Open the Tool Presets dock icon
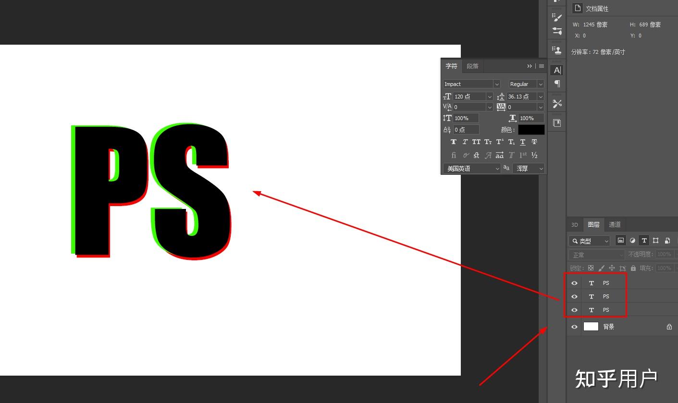The height and width of the screenshot is (403, 678). [x=557, y=103]
